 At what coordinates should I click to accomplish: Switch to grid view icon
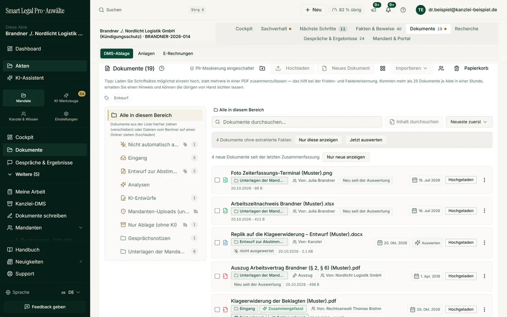point(383,68)
